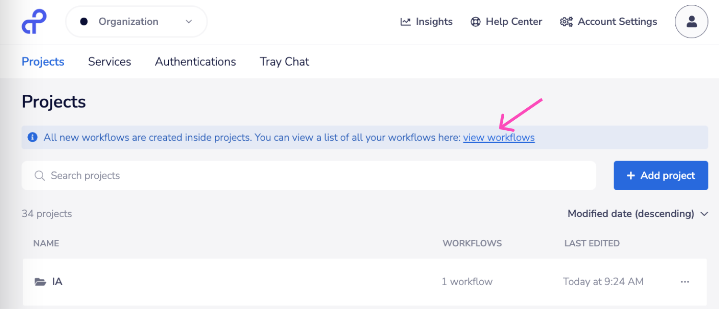Open the Organization selector dropdown
This screenshot has height=309, width=719.
pyautogui.click(x=136, y=22)
